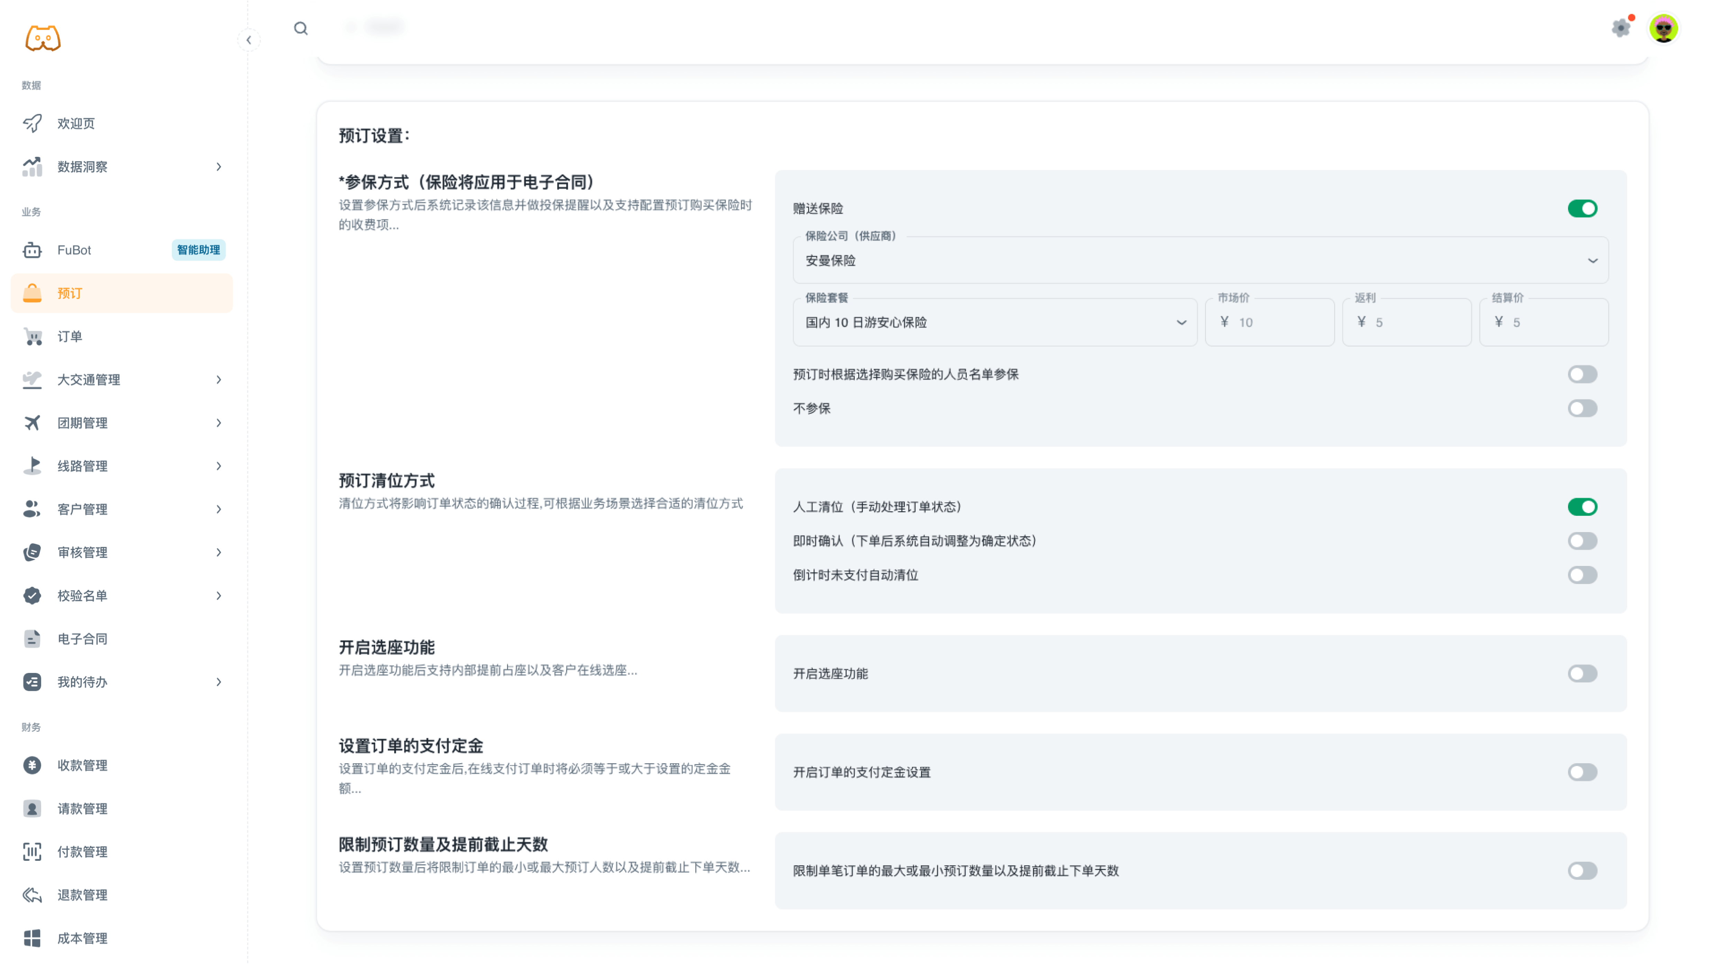The image size is (1713, 964).
Task: Click the rocket icon for 欢迎页
Action: 32,123
